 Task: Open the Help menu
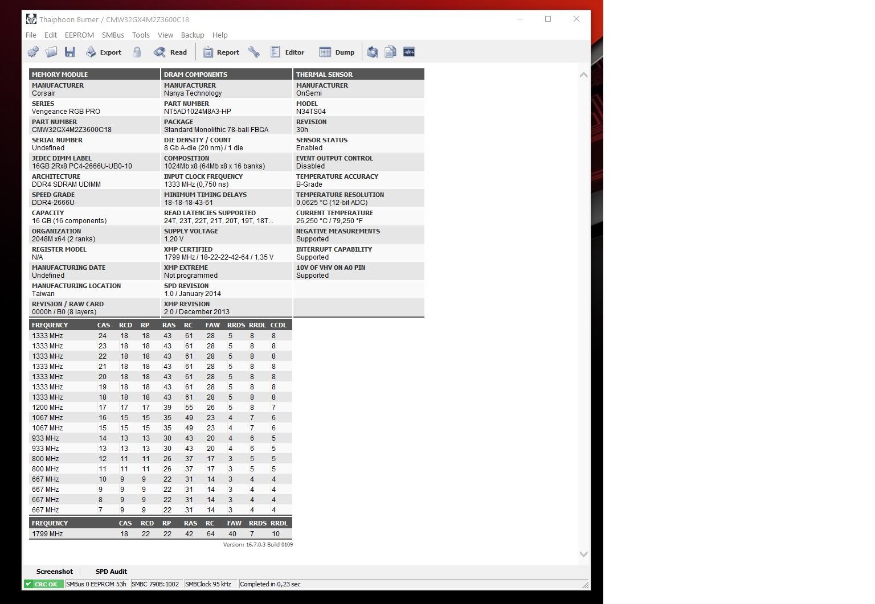pyautogui.click(x=220, y=35)
